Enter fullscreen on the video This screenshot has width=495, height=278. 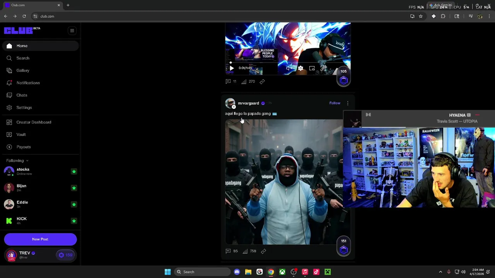point(323,68)
